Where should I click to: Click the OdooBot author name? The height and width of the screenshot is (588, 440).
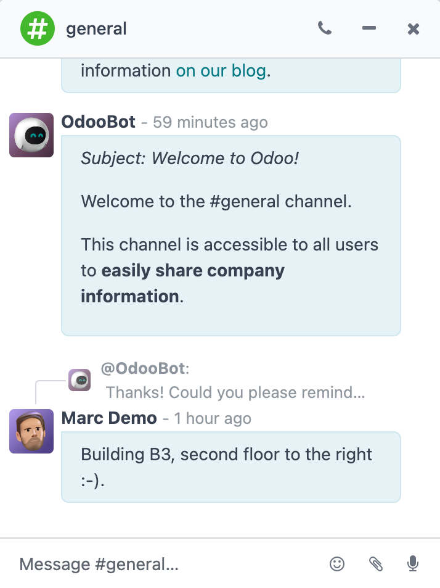tap(99, 122)
